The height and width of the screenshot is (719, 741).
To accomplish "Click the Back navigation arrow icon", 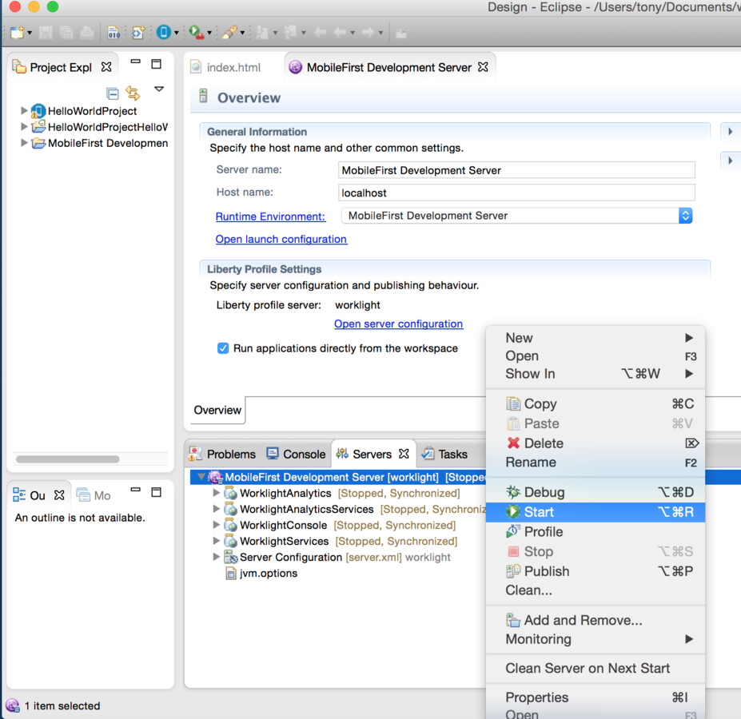I will coord(340,33).
